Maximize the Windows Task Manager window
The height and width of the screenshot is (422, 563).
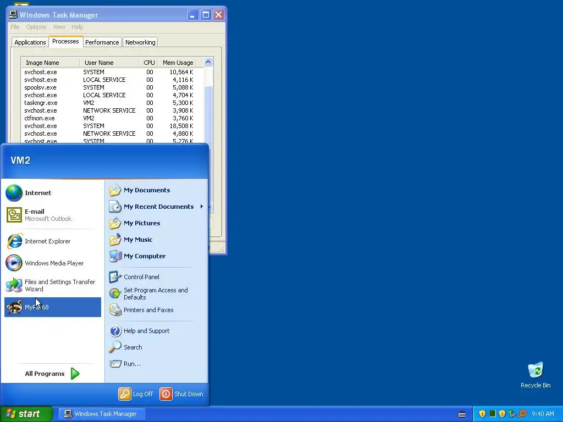pyautogui.click(x=206, y=15)
